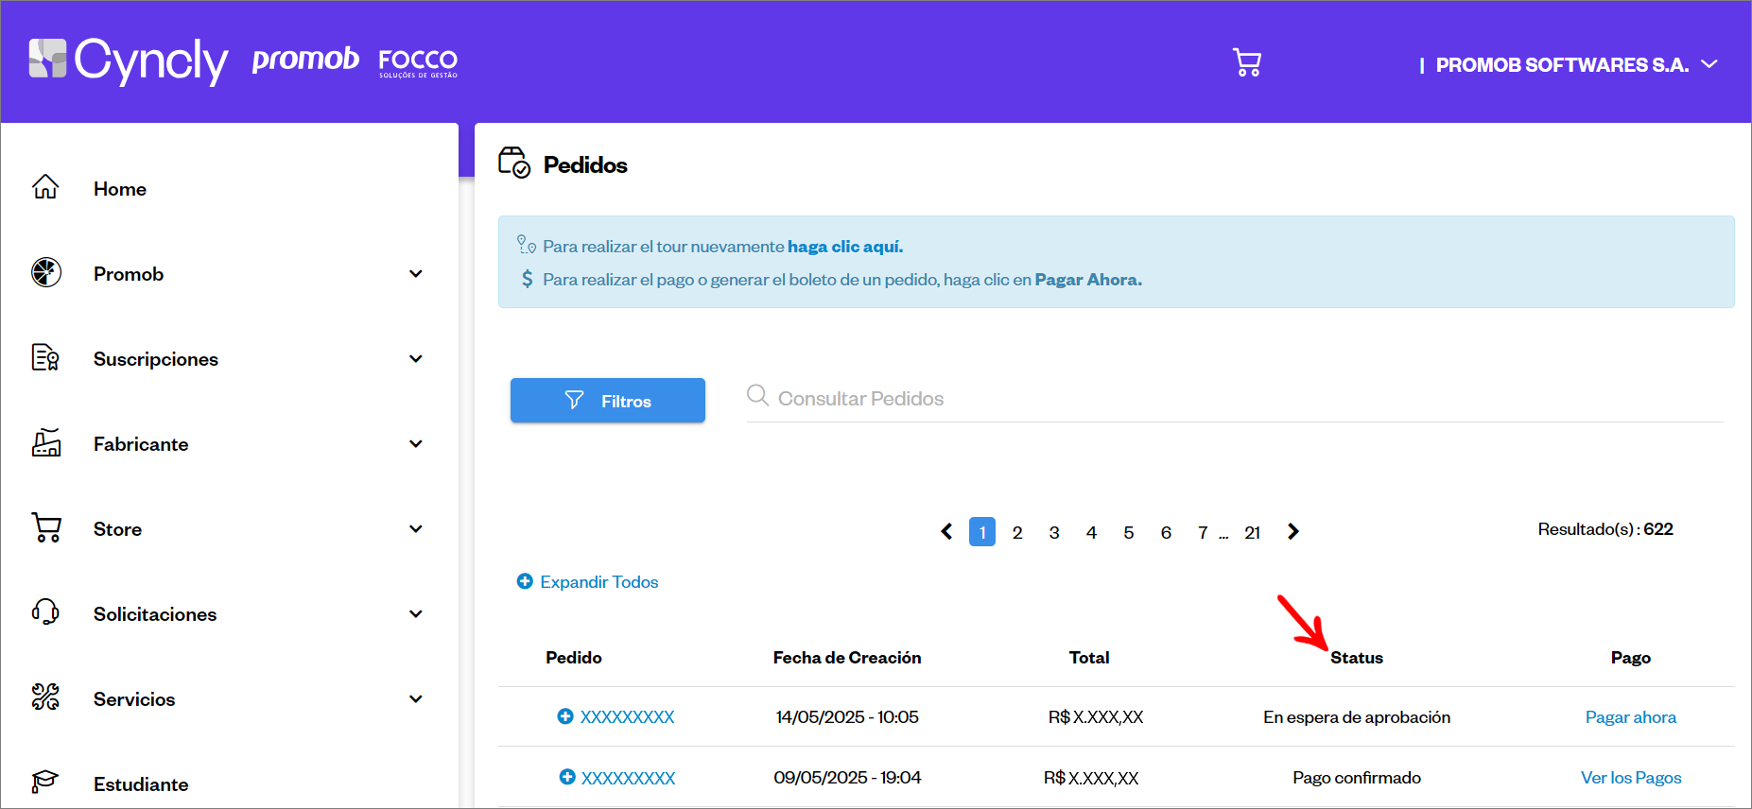Click the Solicitaciones headset icon
Screen dimensions: 1752x809
(45, 613)
